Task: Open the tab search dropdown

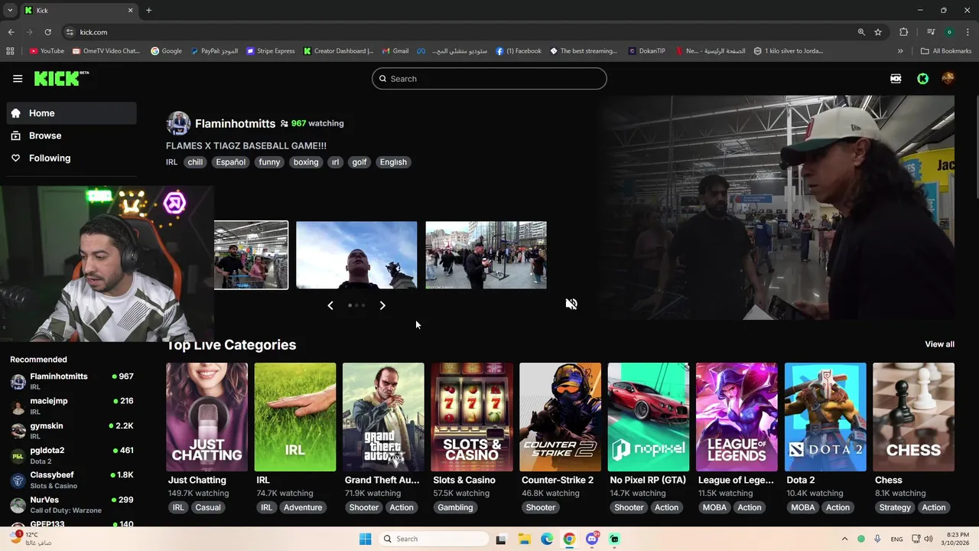Action: click(x=10, y=10)
